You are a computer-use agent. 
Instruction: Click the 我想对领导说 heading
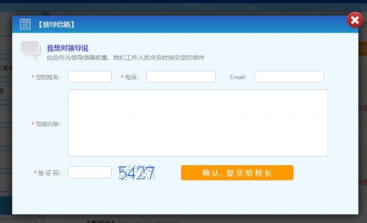68,48
